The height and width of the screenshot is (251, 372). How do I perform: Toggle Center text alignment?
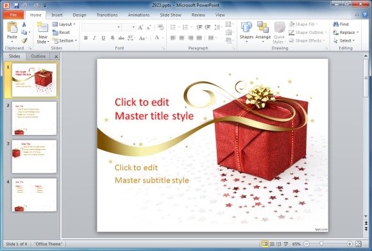tap(182, 38)
